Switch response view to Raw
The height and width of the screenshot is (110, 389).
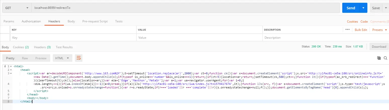coord(25,58)
